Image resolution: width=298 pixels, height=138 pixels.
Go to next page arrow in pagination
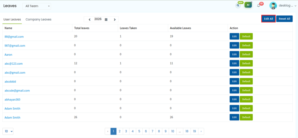pos(201,131)
